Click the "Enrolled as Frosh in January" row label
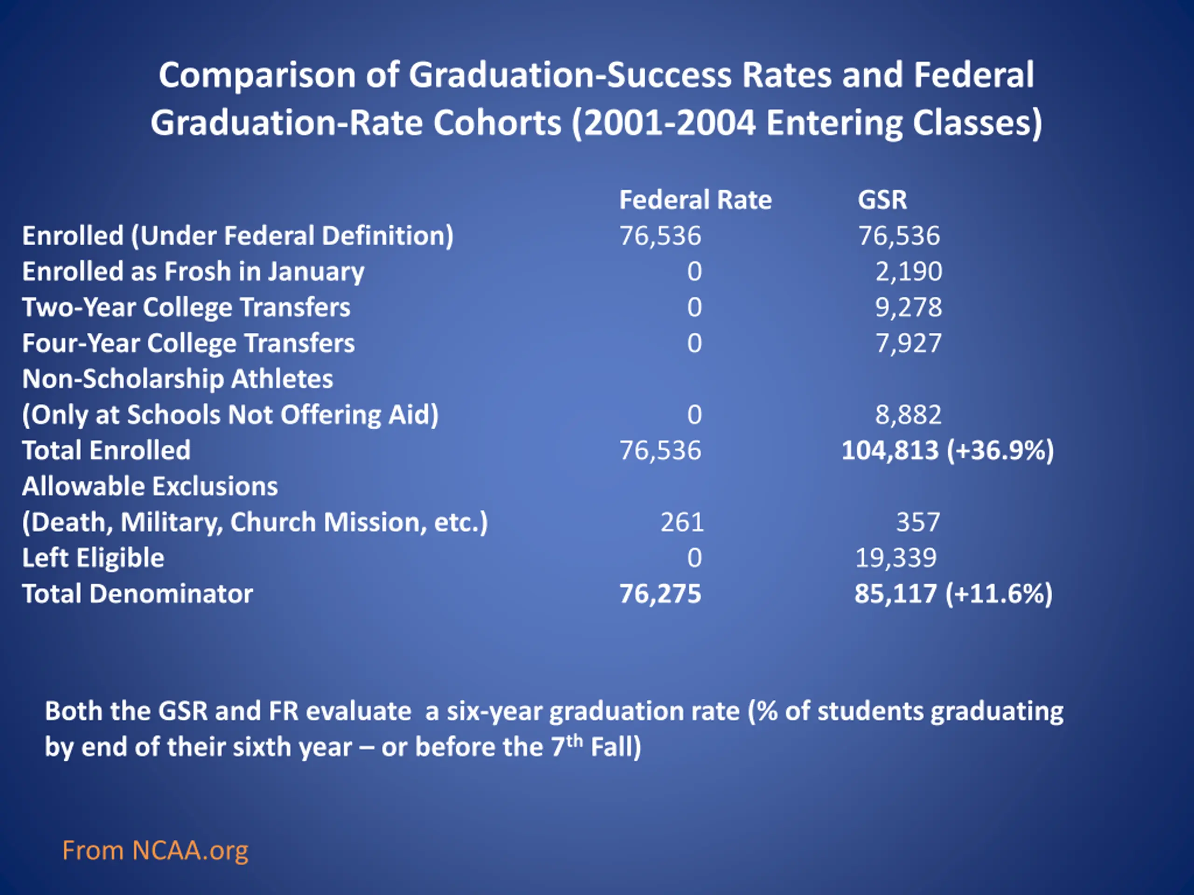The height and width of the screenshot is (895, 1194). coord(193,271)
